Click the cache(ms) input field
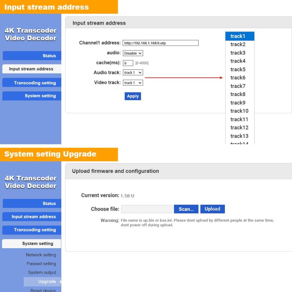The height and width of the screenshot is (292, 292). pyautogui.click(x=128, y=63)
